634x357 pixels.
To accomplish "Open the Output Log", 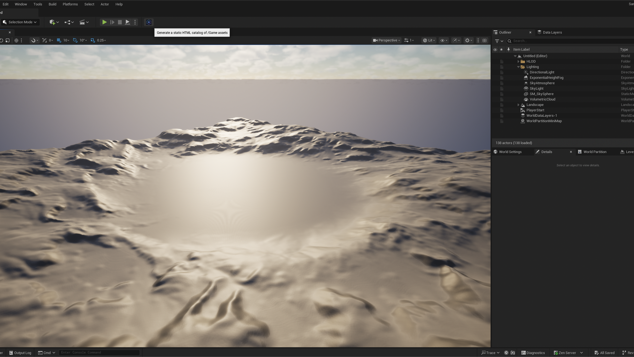I will [20, 353].
